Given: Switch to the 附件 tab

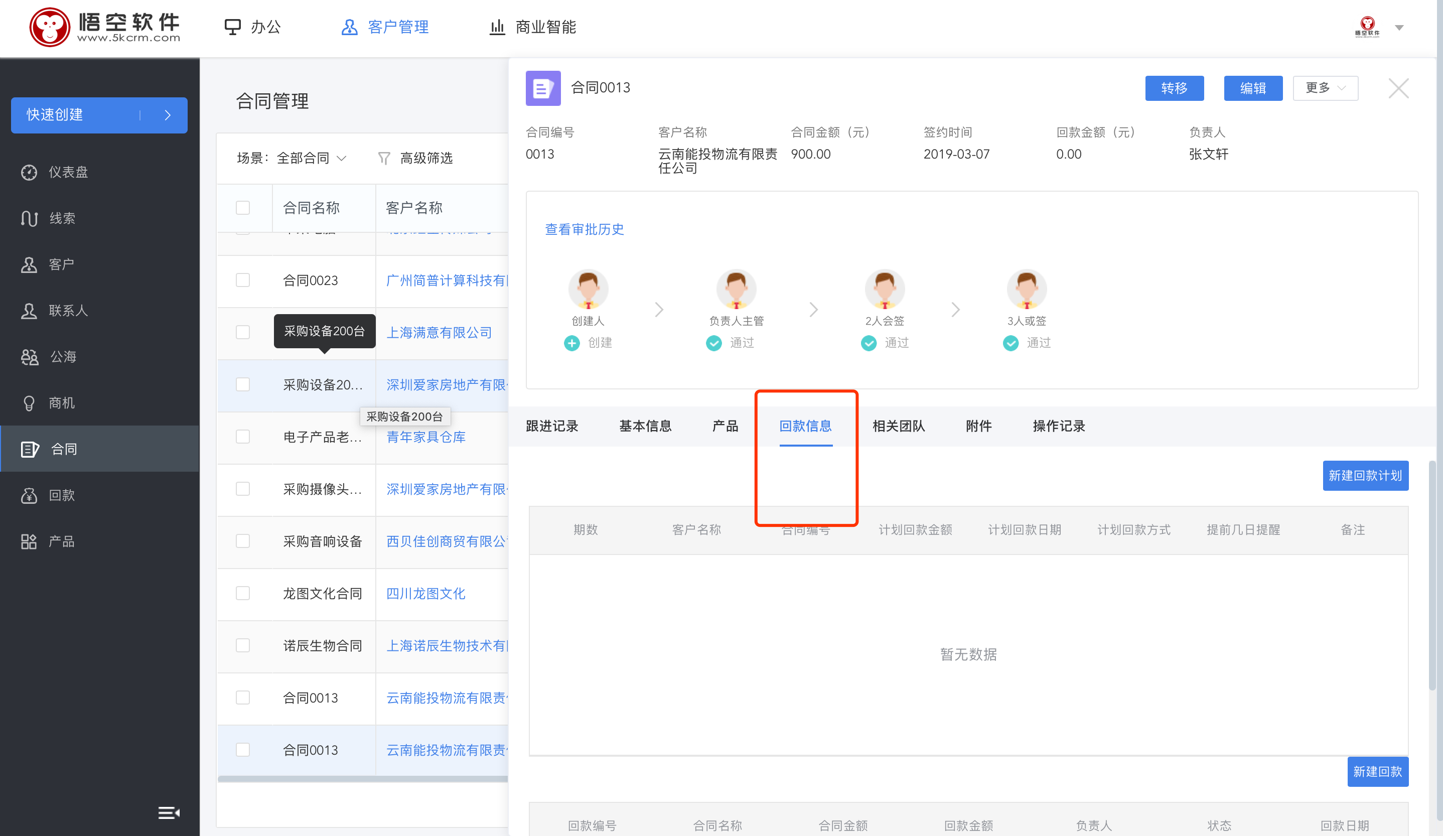Looking at the screenshot, I should (978, 426).
